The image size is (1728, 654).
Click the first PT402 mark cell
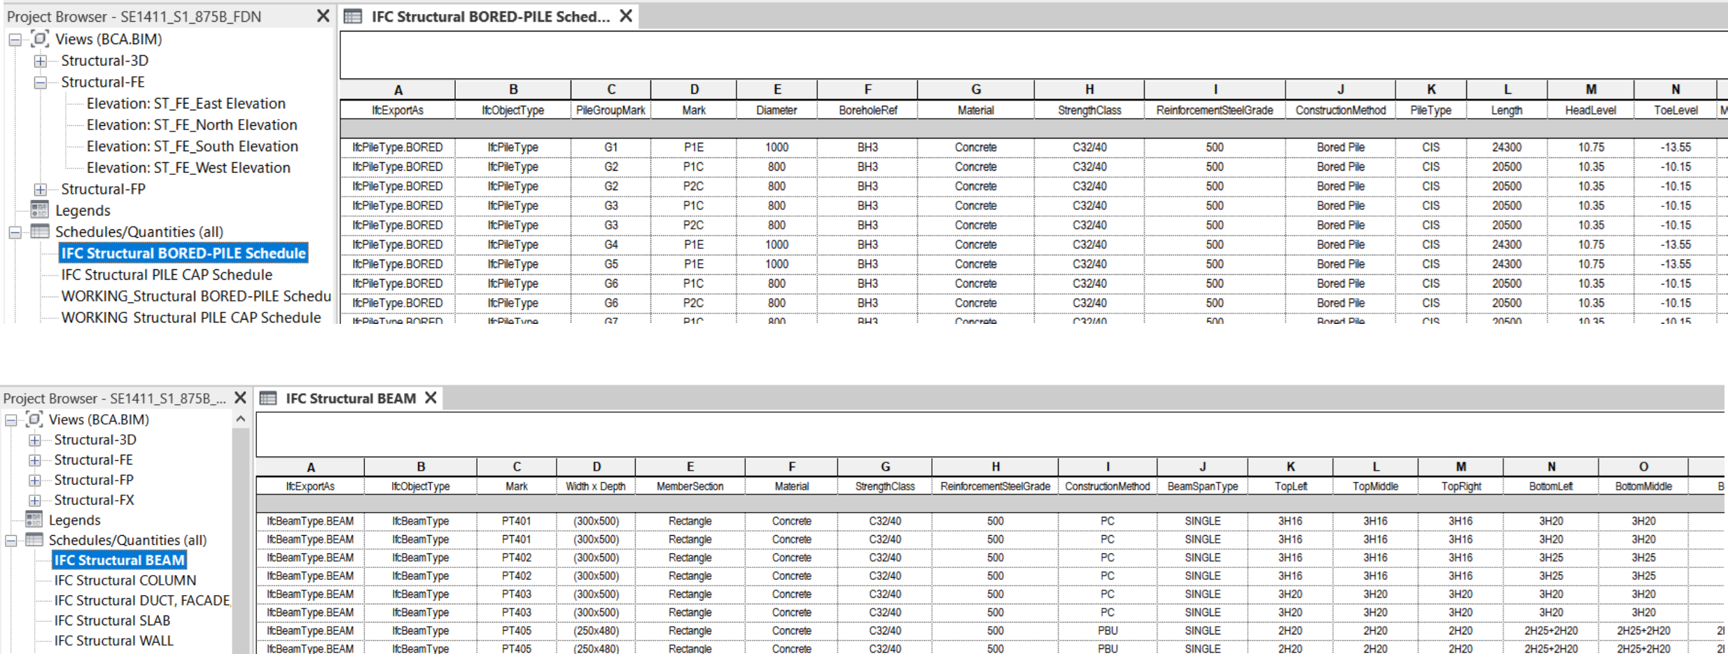(517, 557)
